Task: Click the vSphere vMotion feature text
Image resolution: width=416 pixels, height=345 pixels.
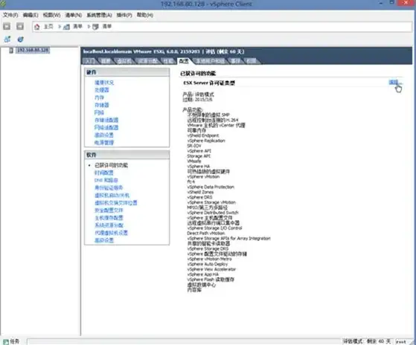Action: pyautogui.click(x=203, y=177)
